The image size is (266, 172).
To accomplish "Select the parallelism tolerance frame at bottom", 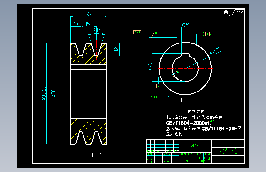I will (154, 97).
